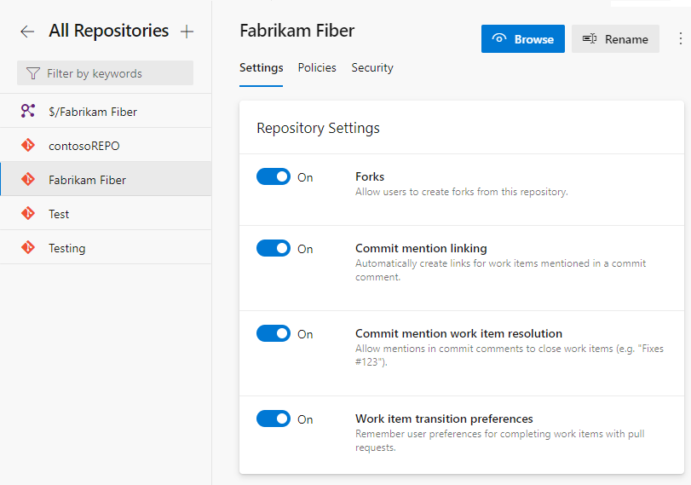The image size is (691, 485).
Task: Click On label beside Commit mention linking
Action: pos(305,249)
